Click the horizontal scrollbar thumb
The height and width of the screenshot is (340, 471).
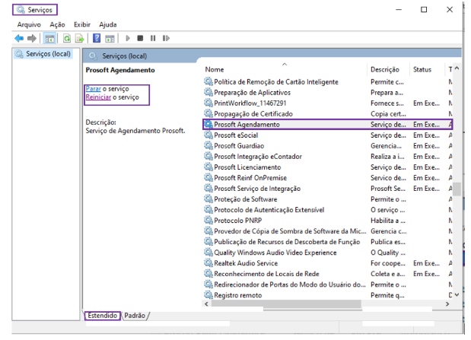(x=286, y=303)
